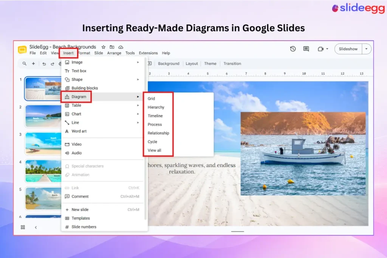Check the cloud save status icon
Image resolution: width=387 pixels, height=258 pixels.
tap(121, 47)
